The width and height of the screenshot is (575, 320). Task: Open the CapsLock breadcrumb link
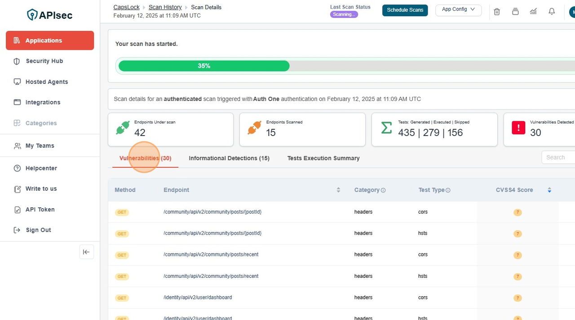[126, 7]
